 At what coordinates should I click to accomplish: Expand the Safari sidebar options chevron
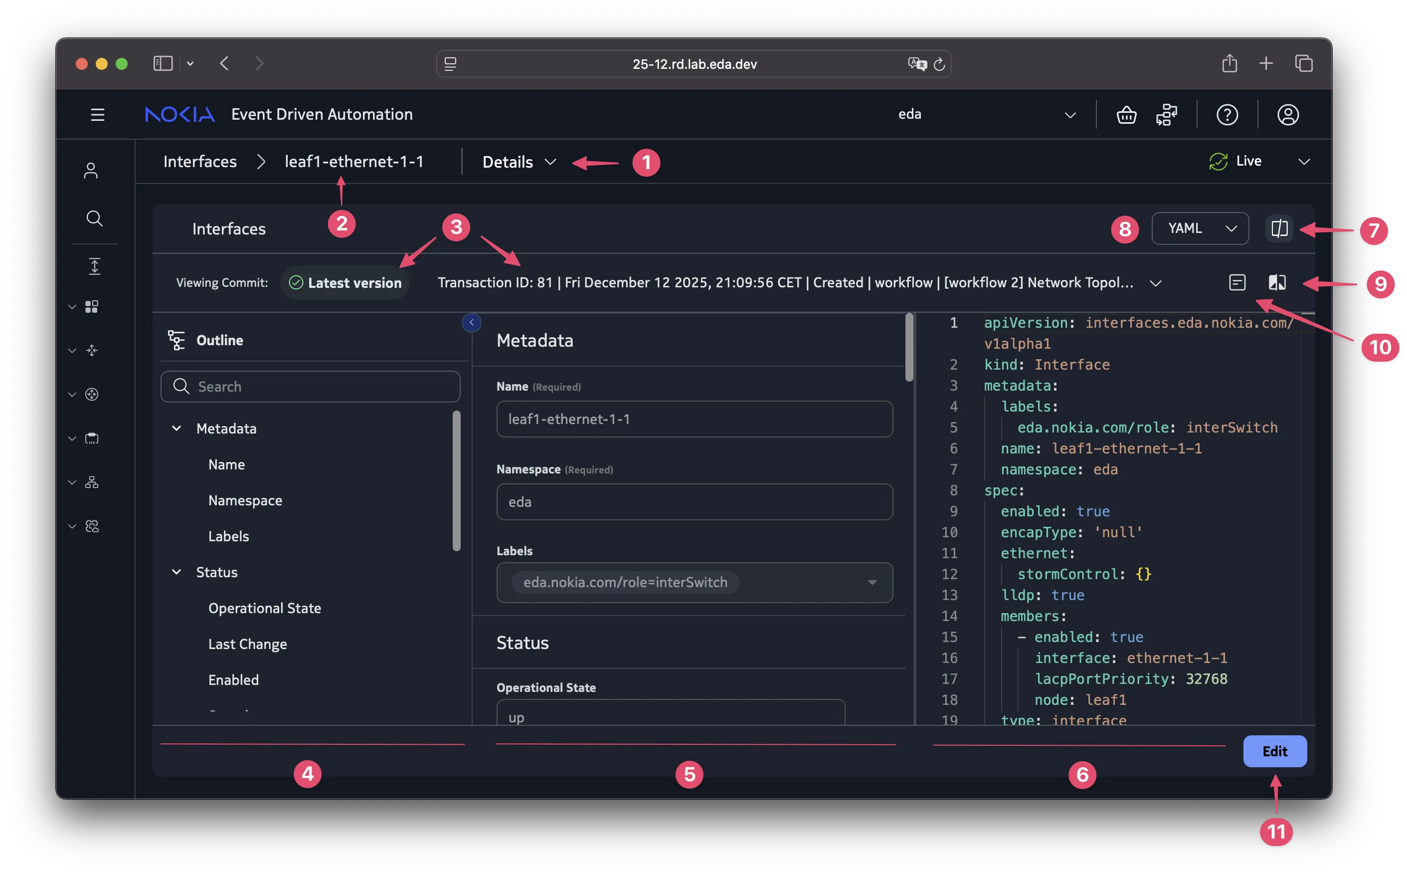coord(190,63)
